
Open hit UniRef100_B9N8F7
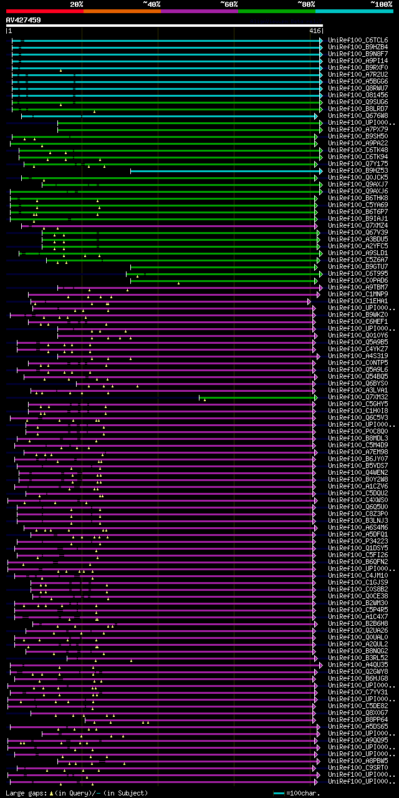point(357,54)
